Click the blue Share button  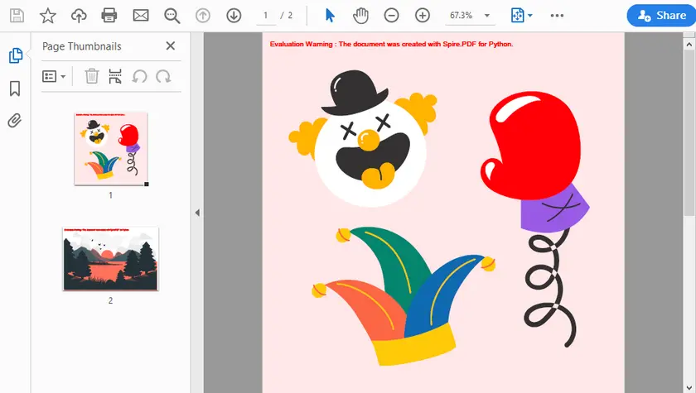coord(660,16)
